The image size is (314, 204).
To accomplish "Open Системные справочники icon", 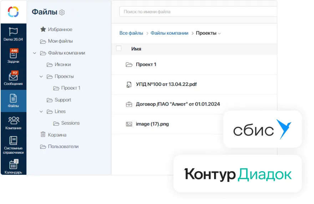I will [x=13, y=141].
